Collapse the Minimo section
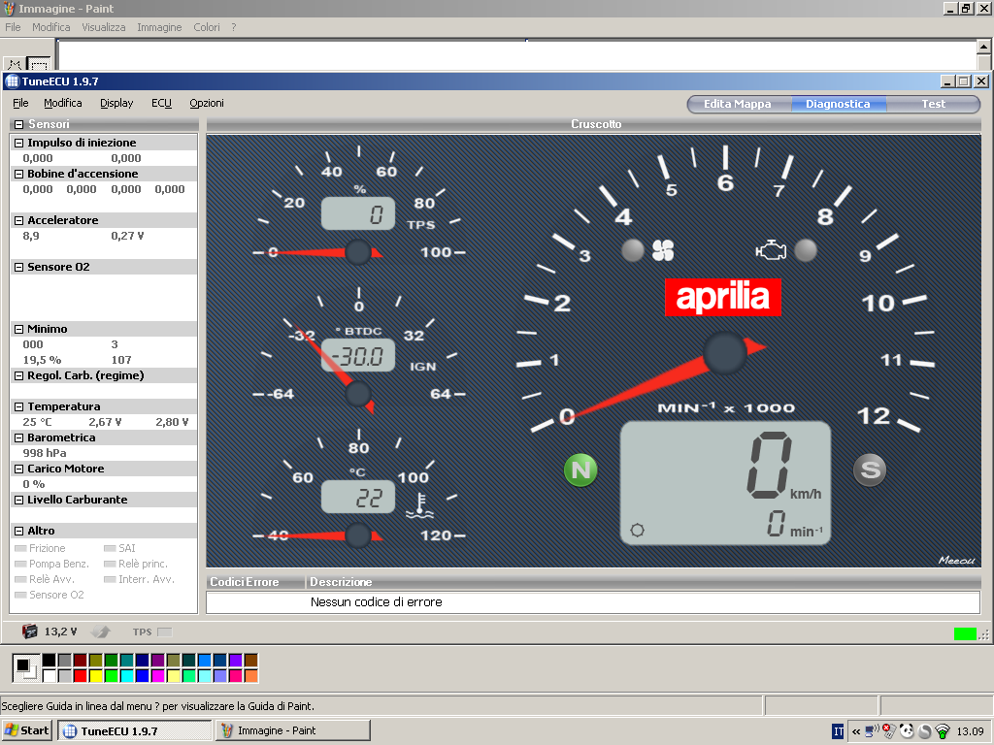Viewport: 994px width, 745px height. [19, 330]
